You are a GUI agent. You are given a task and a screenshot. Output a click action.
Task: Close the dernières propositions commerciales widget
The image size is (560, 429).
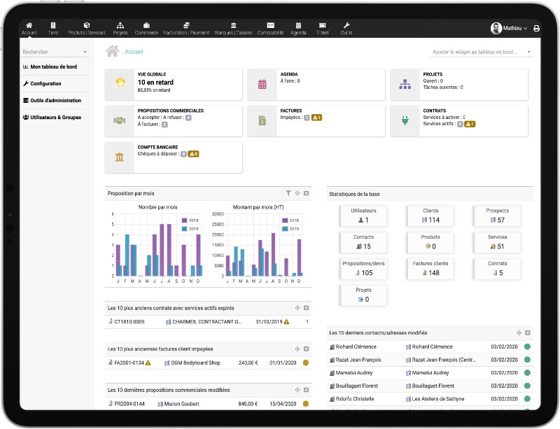[306, 390]
